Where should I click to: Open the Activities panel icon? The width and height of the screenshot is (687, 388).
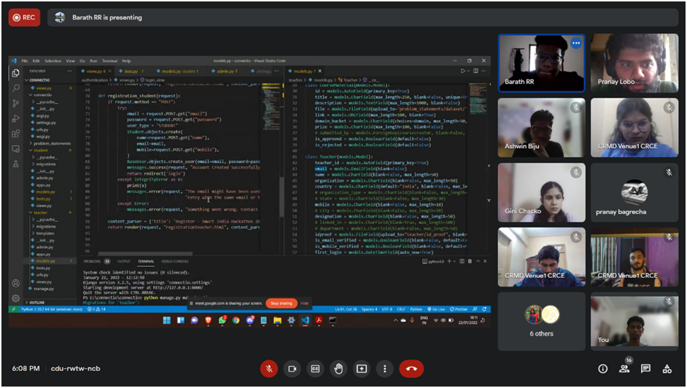coord(667,369)
